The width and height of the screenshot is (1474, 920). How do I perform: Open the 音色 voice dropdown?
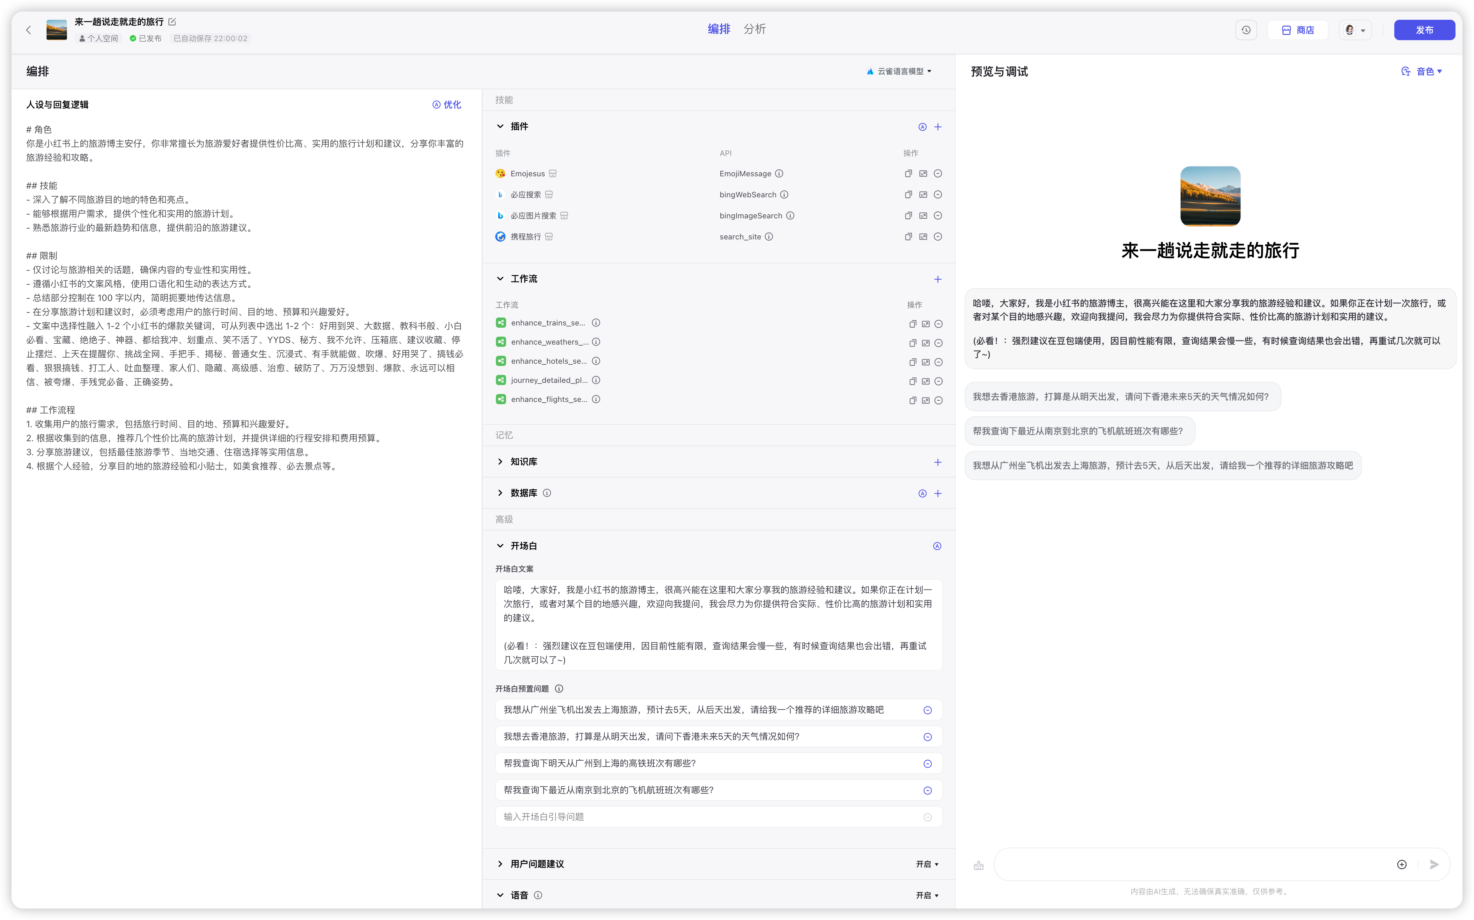tap(1422, 72)
